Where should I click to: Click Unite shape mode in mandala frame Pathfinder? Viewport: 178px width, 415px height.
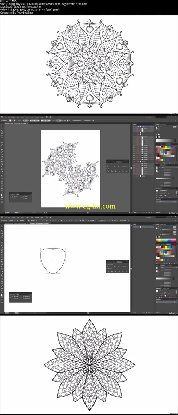click(108, 166)
